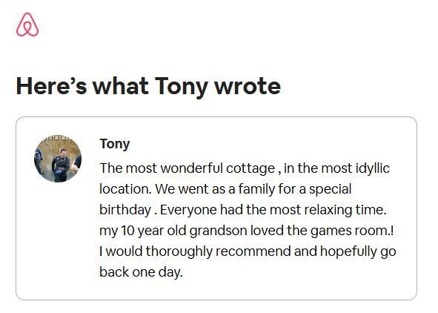Select the line starting "birthday . Everyone had"
The width and height of the screenshot is (438, 313).
tap(243, 210)
